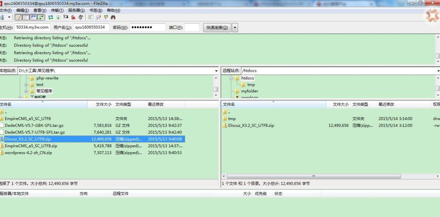The image size is (440, 217).
Task: Sort local files by 文件大小 column
Action: tap(100, 104)
